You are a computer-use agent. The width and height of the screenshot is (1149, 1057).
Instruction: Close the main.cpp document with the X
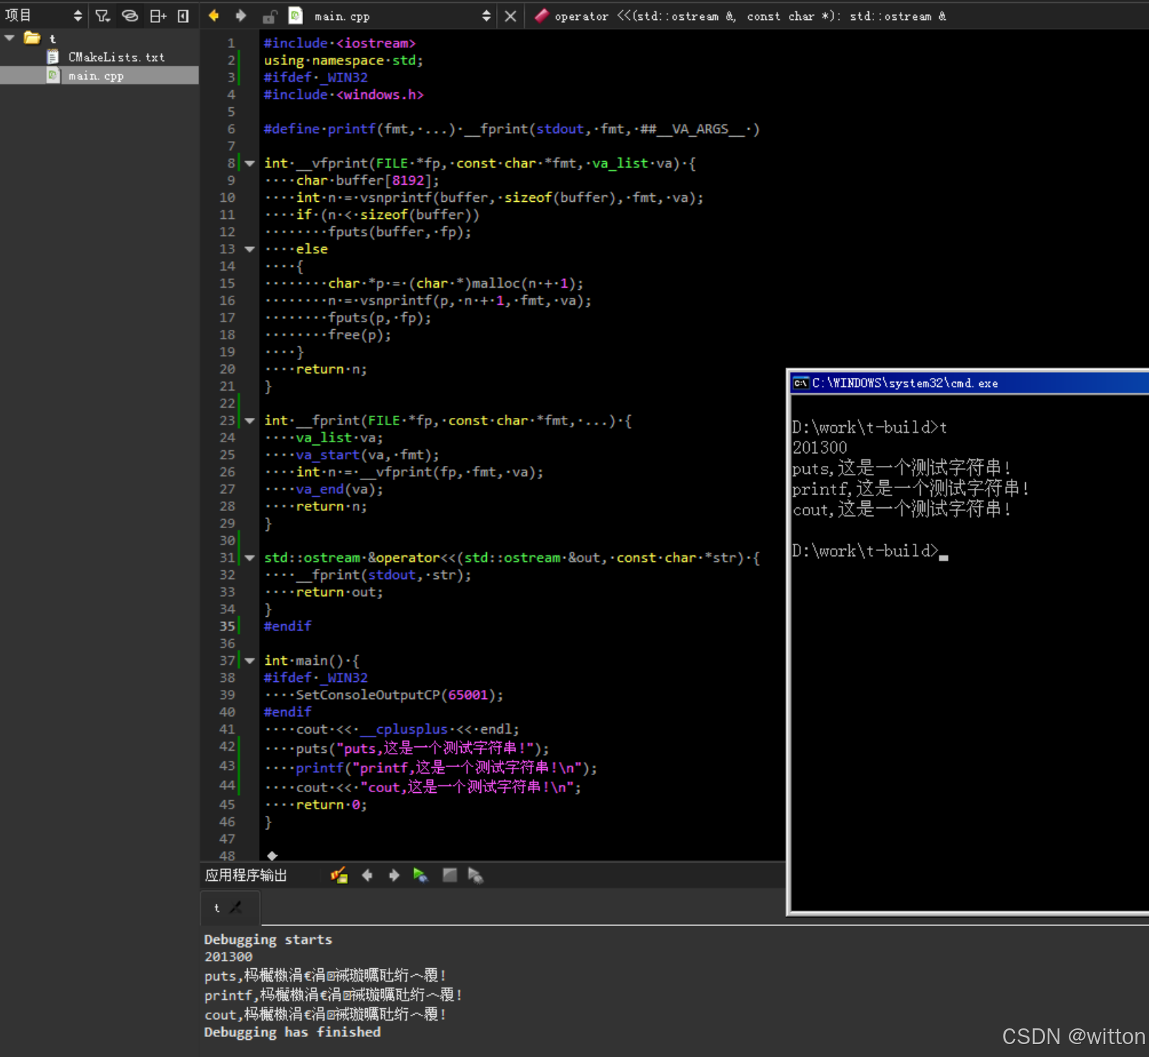point(510,16)
